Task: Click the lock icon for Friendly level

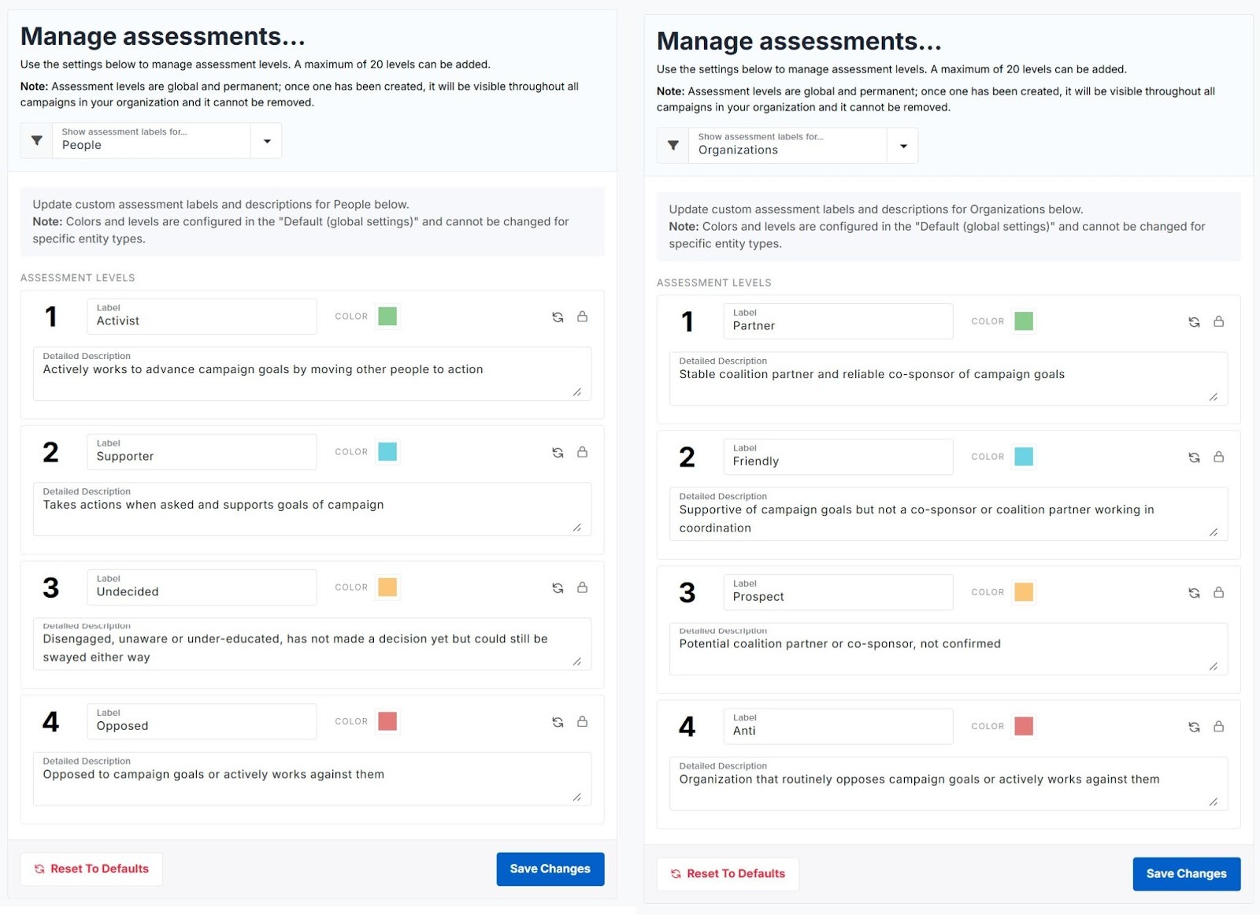Action: point(1218,457)
